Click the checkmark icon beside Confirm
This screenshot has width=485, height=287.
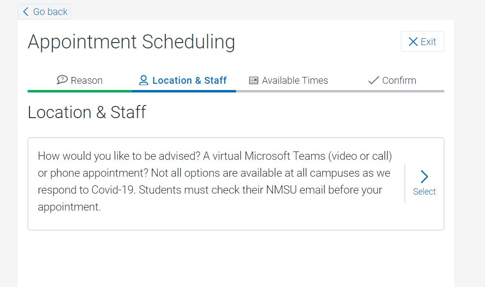click(x=374, y=80)
